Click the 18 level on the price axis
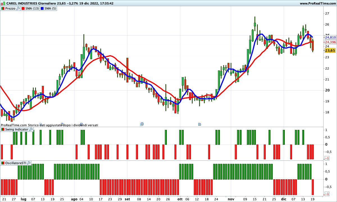This screenshot has height=202, width=337. pyautogui.click(x=327, y=113)
